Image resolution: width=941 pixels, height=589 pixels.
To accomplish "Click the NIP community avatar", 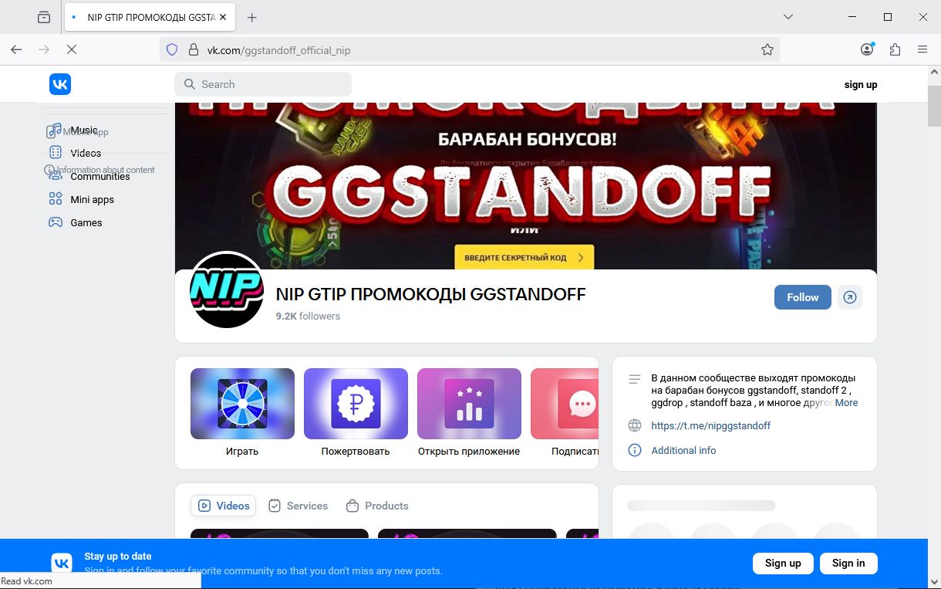I will click(x=227, y=289).
